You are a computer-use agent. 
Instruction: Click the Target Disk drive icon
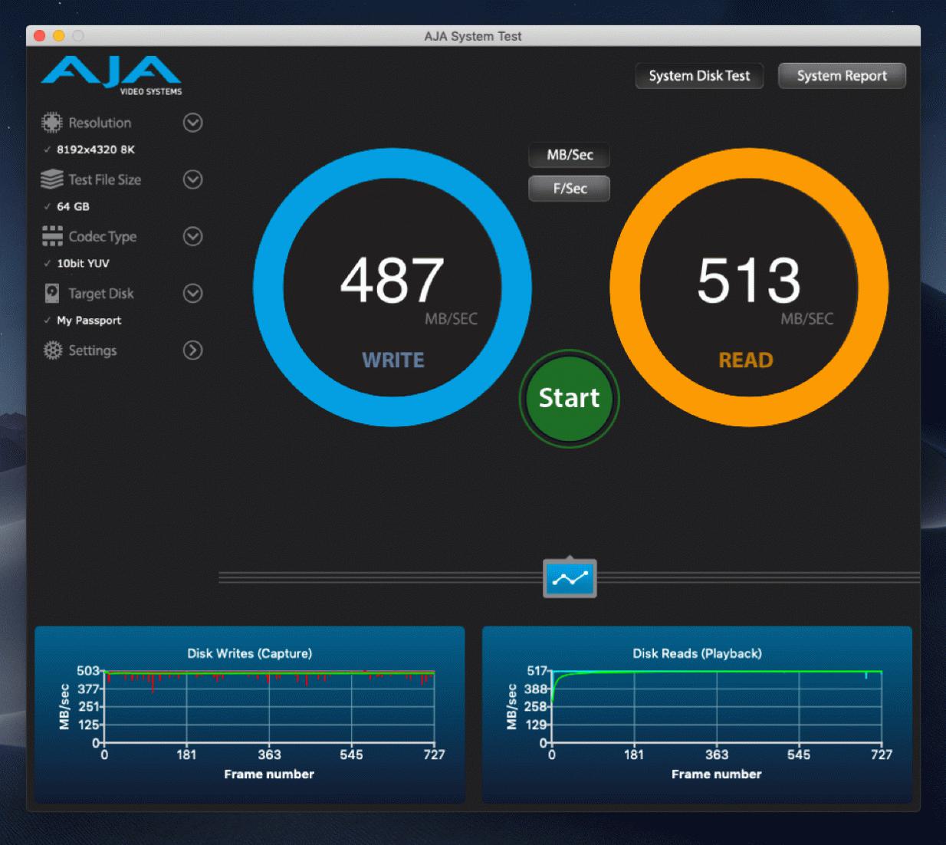[51, 293]
